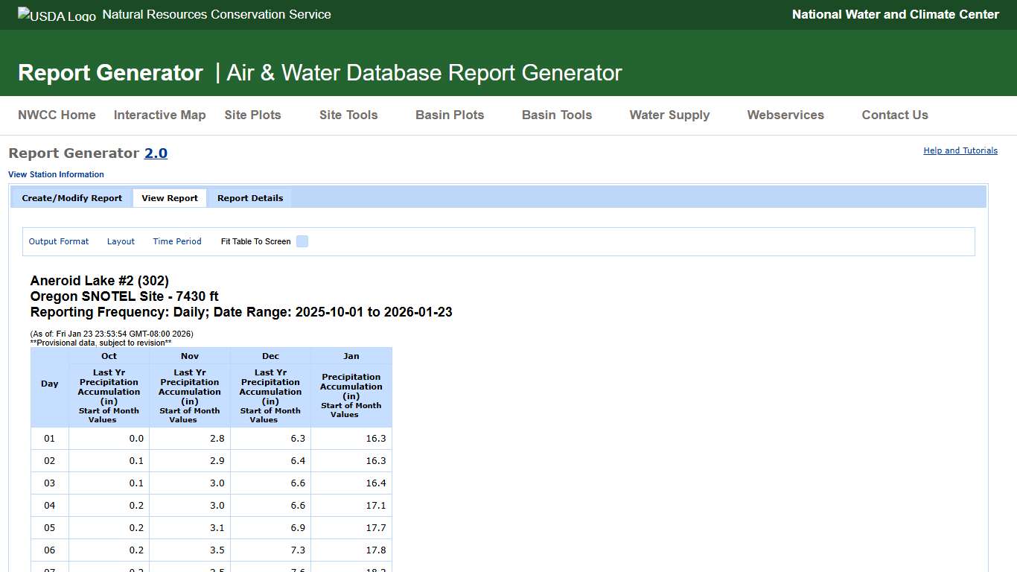The width and height of the screenshot is (1017, 572).
Task: Open the Contact Us page
Action: point(894,115)
